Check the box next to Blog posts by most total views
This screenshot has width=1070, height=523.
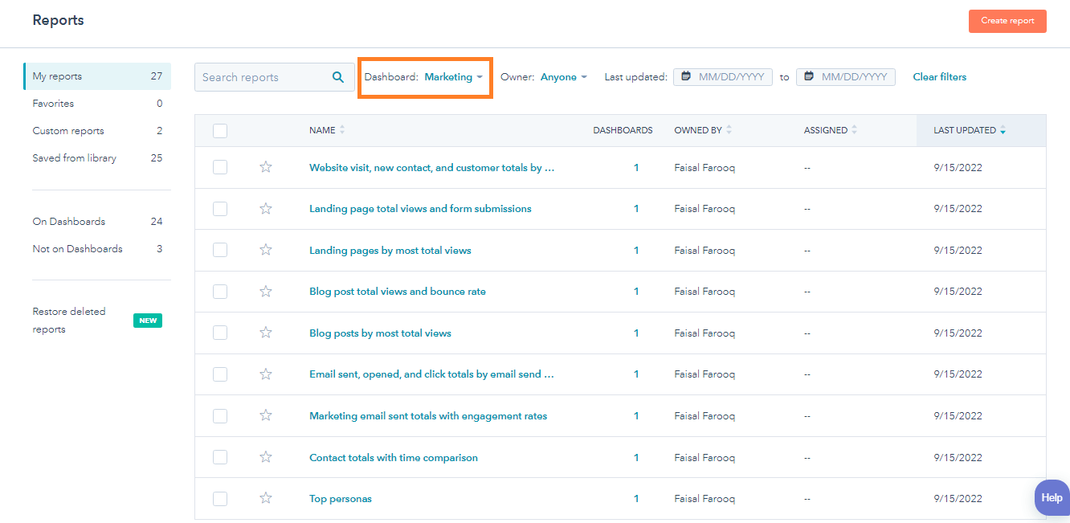(x=220, y=333)
